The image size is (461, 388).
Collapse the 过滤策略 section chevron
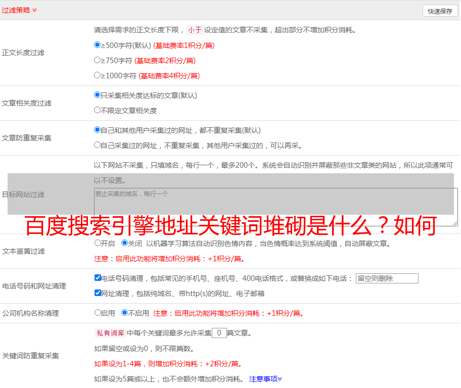34,10
